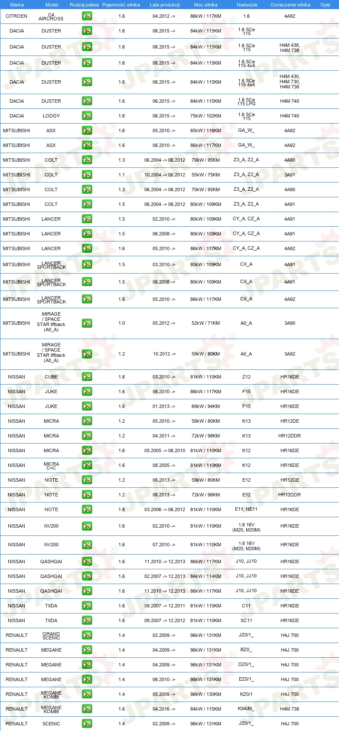339x731 pixels.
Task: Click the petrol icon in the Citroen C4 Aircross row
Action: point(87,16)
